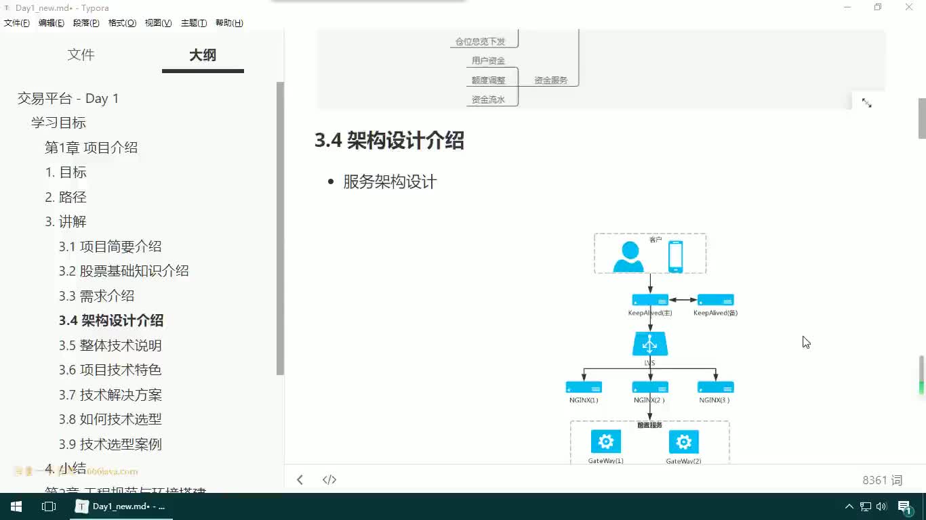
Task: Click the mobile phone icon in diagram
Action: click(x=675, y=257)
